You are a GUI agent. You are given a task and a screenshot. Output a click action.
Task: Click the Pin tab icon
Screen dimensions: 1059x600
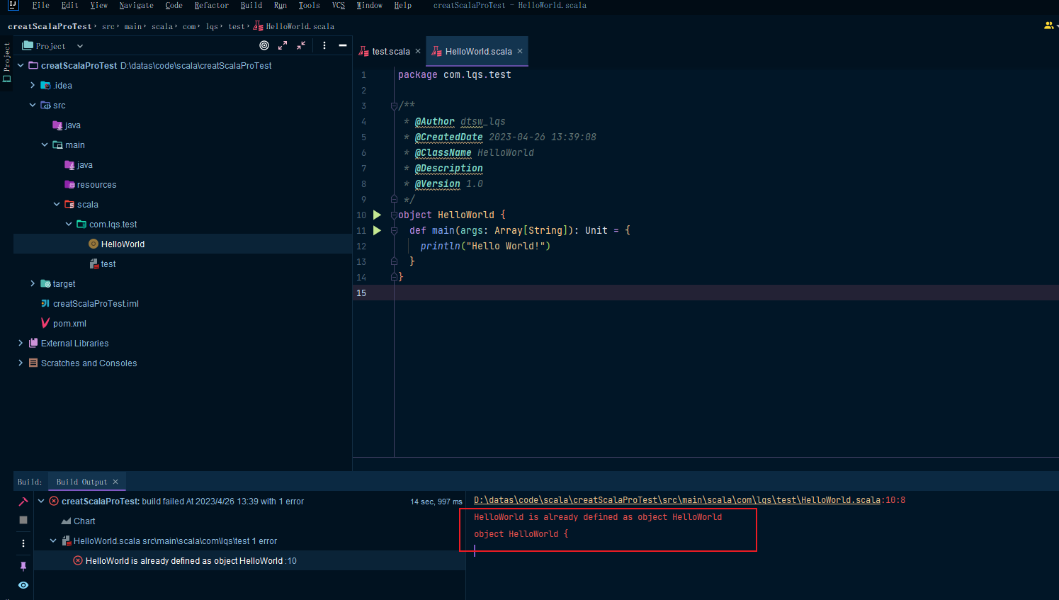(x=23, y=566)
